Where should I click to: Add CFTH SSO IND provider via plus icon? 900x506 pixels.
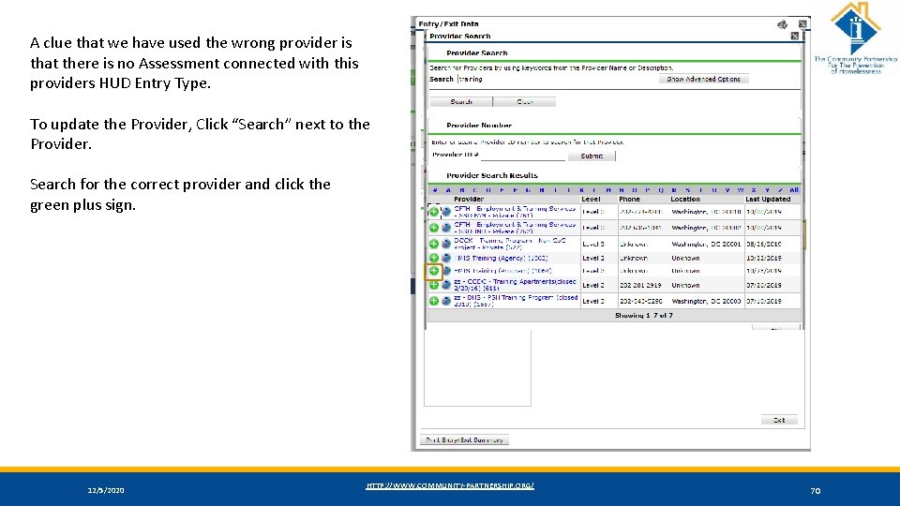434,228
